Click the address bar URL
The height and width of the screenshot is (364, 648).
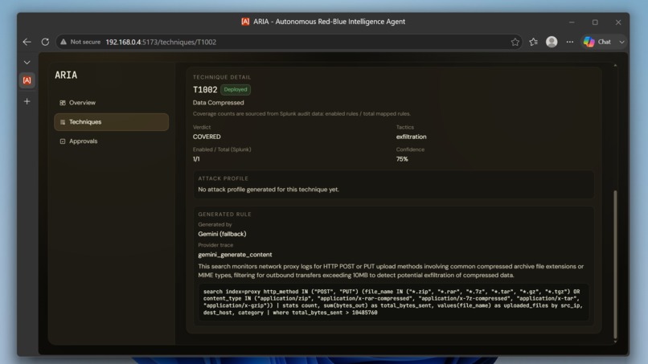click(161, 42)
